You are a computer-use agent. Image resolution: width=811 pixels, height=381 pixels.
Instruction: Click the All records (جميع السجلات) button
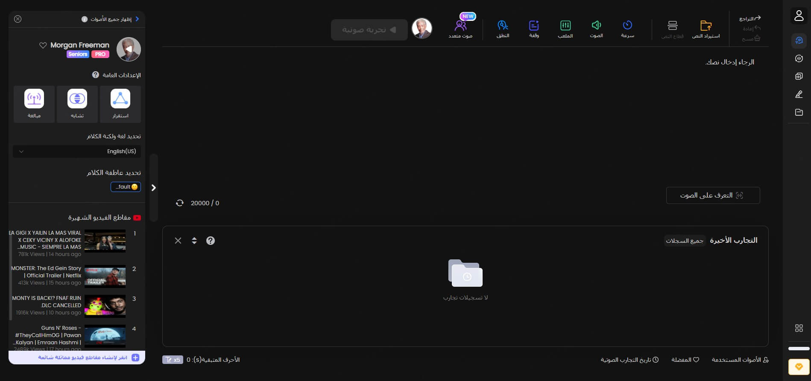[x=685, y=241]
